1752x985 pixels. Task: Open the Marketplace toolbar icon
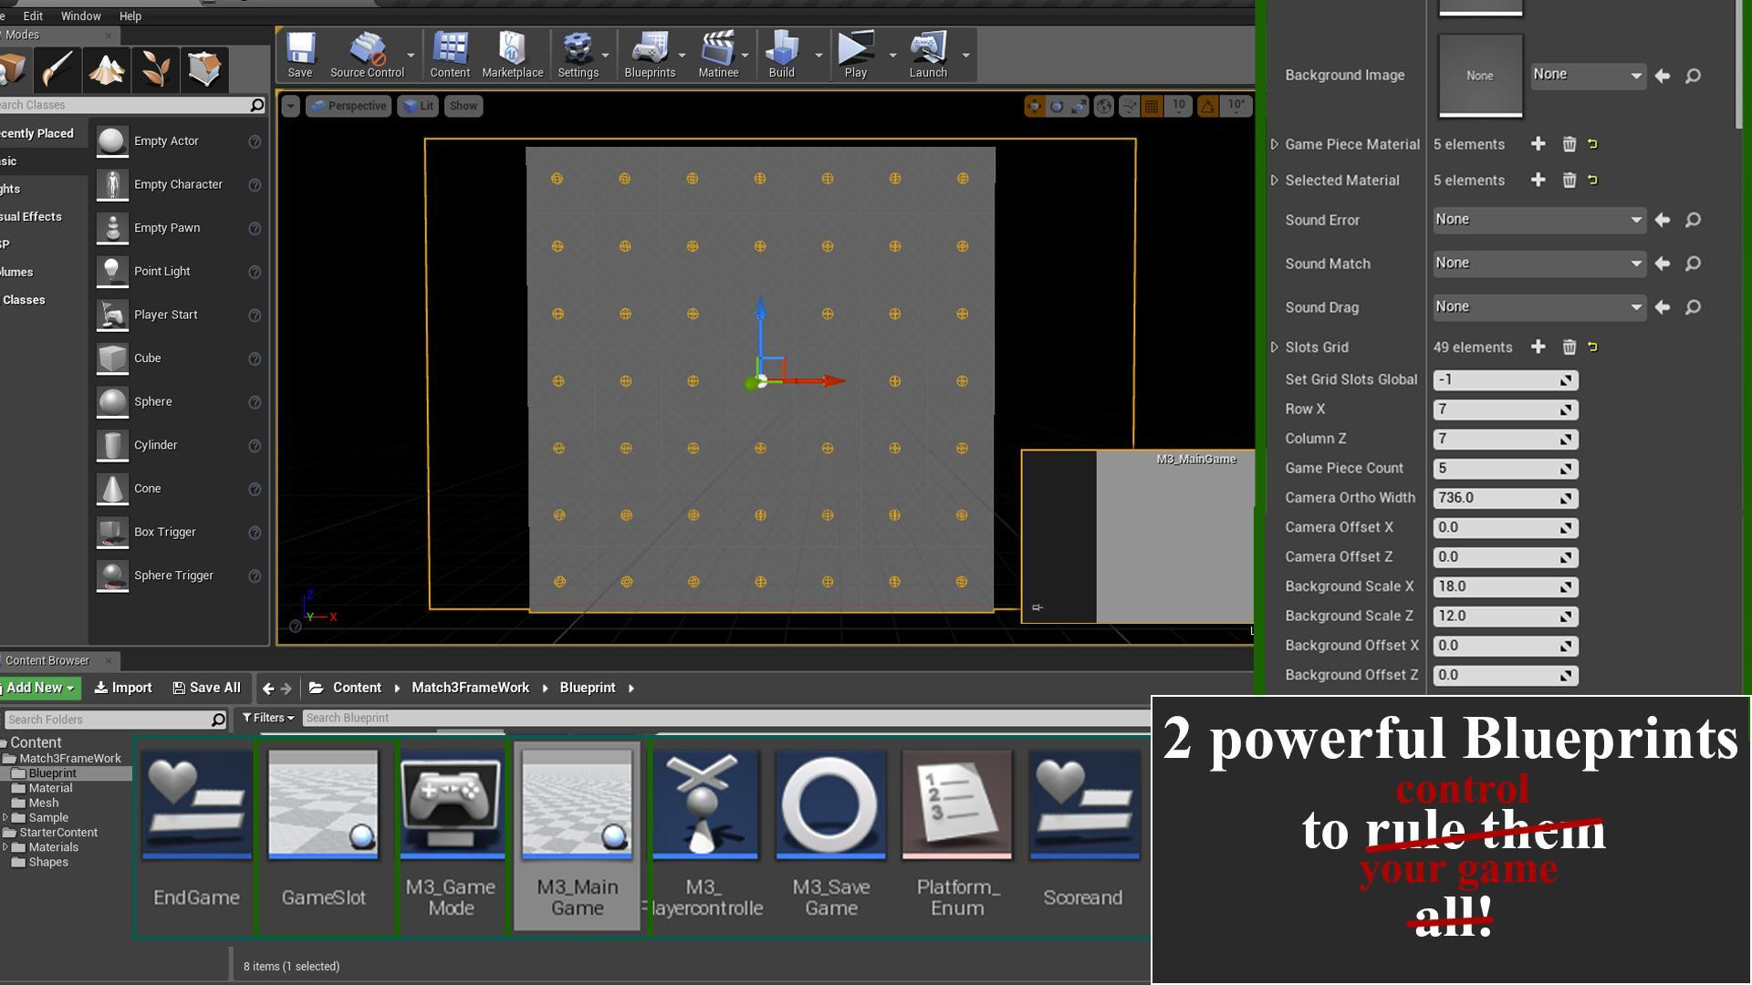tap(512, 55)
